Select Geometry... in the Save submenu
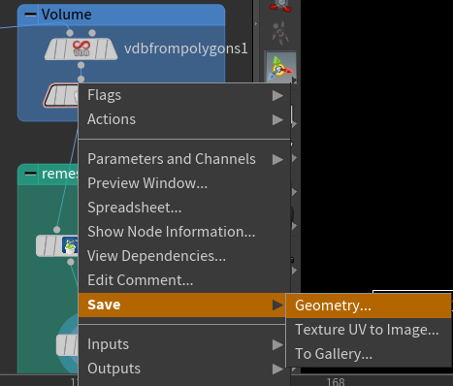This screenshot has width=453, height=386. (369, 306)
